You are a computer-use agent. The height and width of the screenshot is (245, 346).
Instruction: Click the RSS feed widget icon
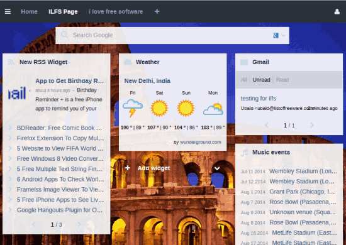click(x=11, y=62)
